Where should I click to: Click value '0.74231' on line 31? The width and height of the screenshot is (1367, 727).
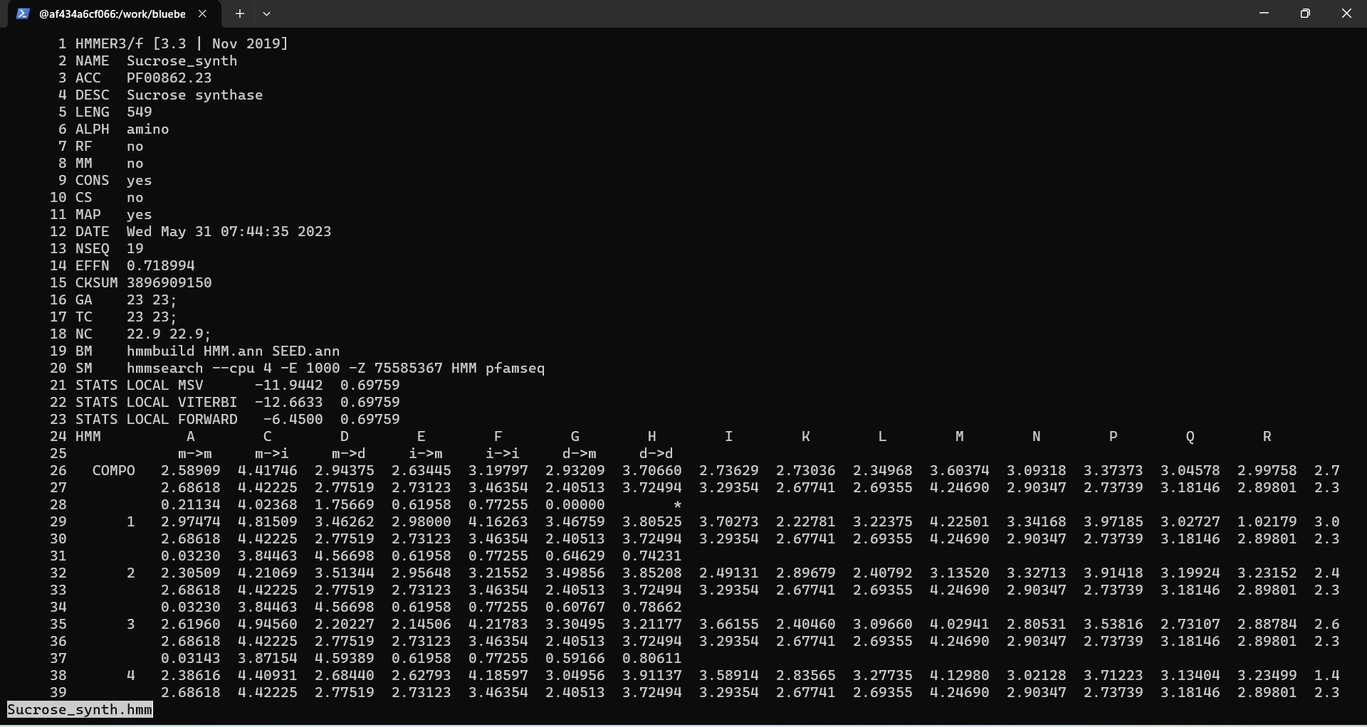[652, 556]
